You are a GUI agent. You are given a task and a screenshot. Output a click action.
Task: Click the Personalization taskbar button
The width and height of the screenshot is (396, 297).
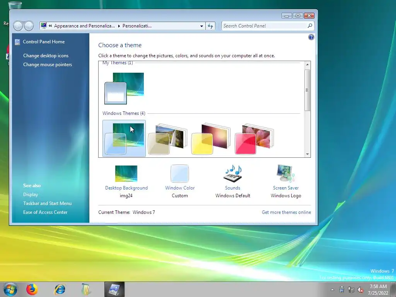[114, 289]
